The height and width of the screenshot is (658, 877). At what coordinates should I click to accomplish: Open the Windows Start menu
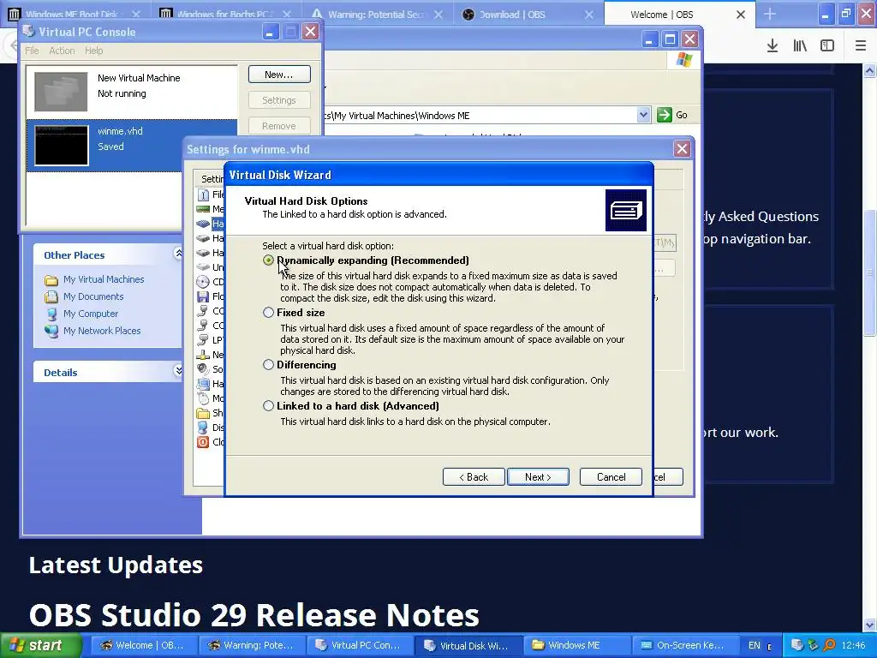pos(40,645)
